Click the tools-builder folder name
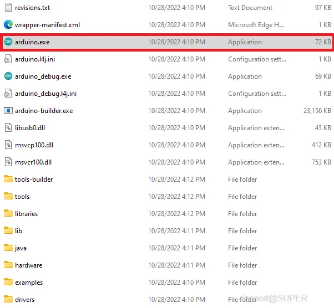 [x=34, y=179]
